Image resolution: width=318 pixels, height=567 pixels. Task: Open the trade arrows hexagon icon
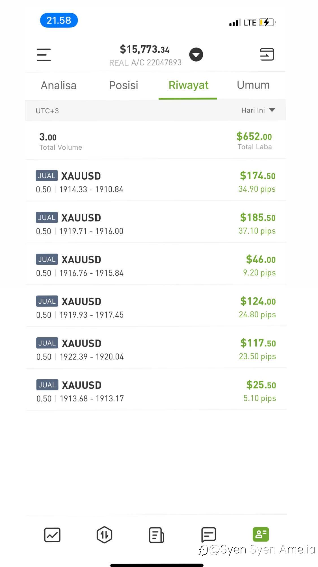(104, 535)
